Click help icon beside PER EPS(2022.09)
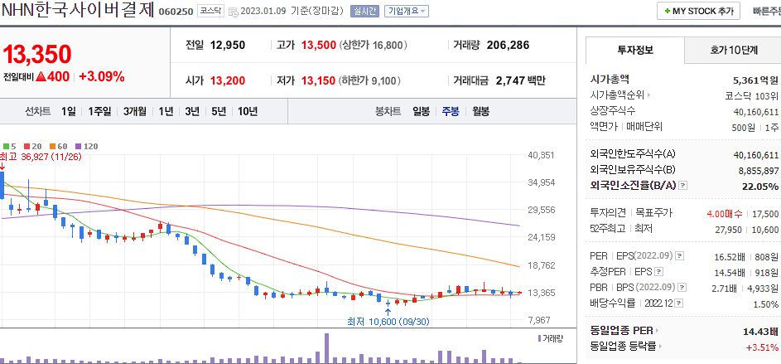Image resolution: width=781 pixels, height=364 pixels. [x=679, y=256]
